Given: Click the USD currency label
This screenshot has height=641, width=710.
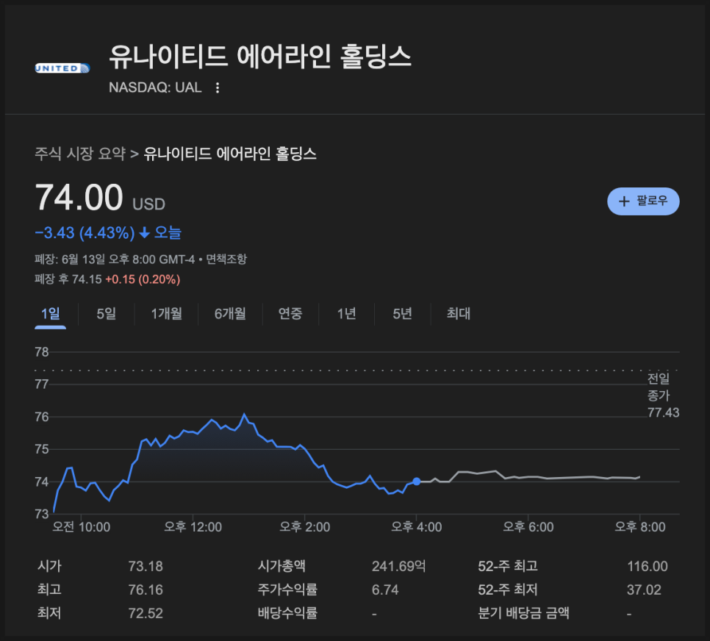Looking at the screenshot, I should pos(149,204).
